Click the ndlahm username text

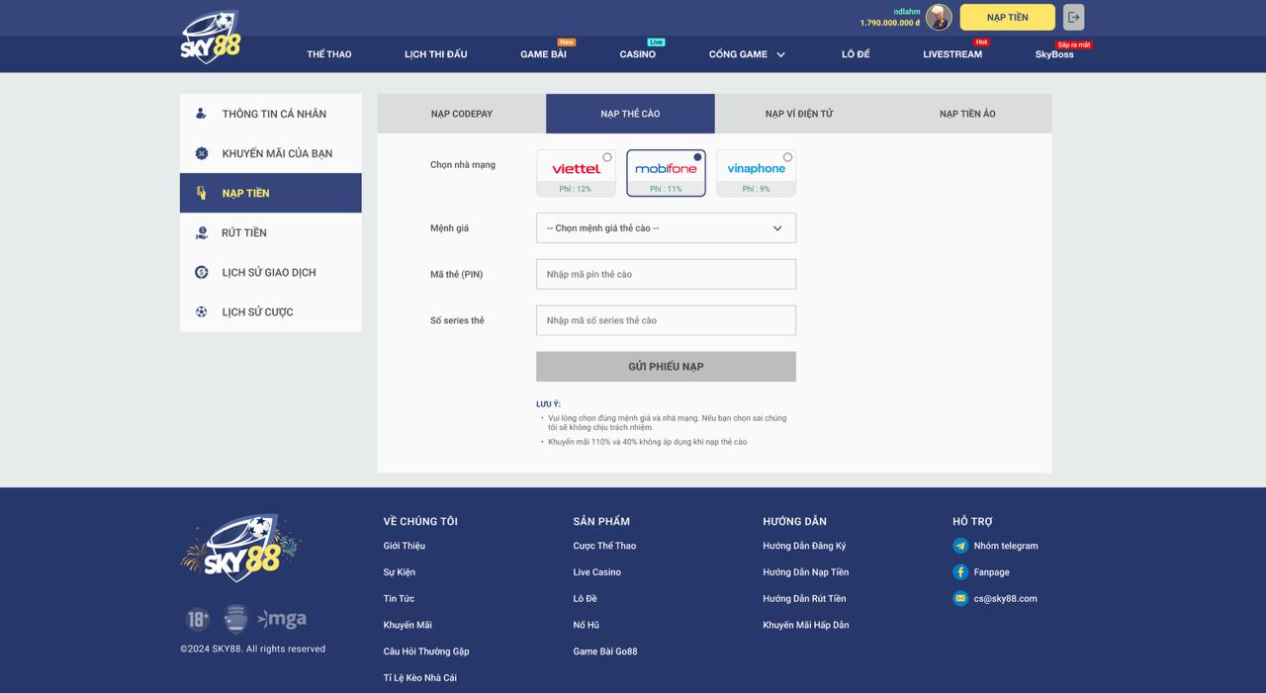(906, 12)
